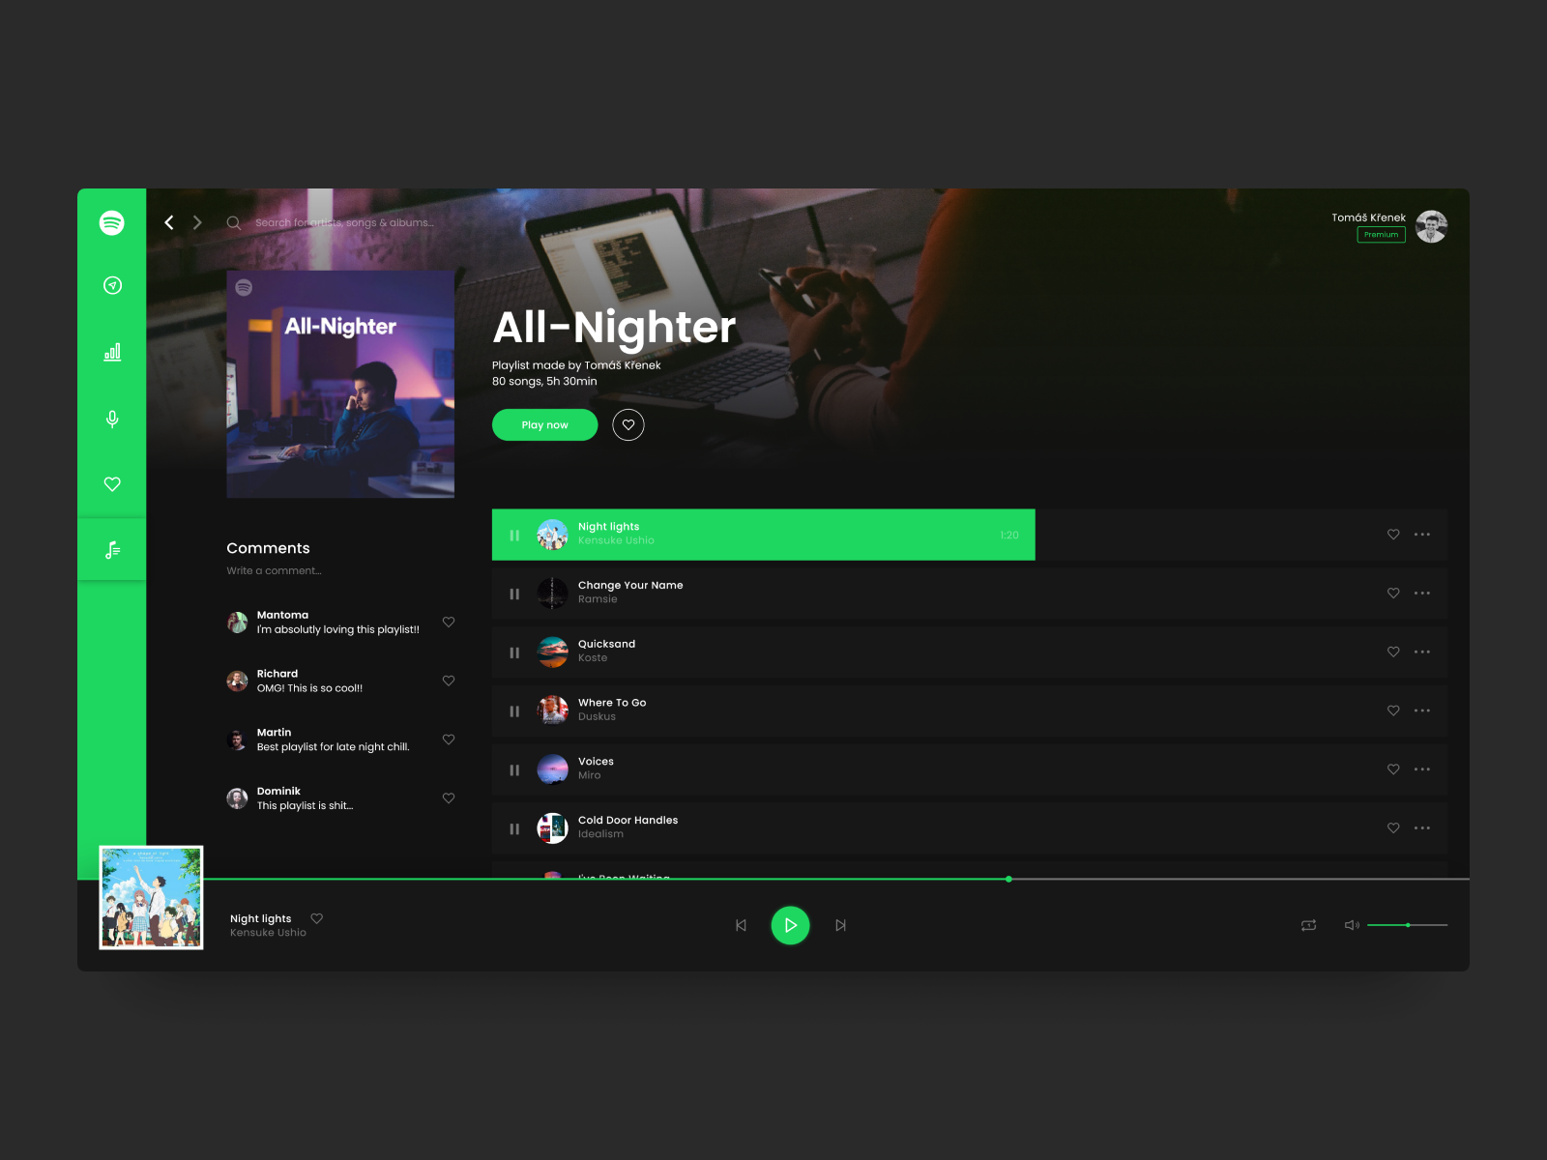Open more options for Change Your Name
The height and width of the screenshot is (1160, 1547).
(1422, 593)
